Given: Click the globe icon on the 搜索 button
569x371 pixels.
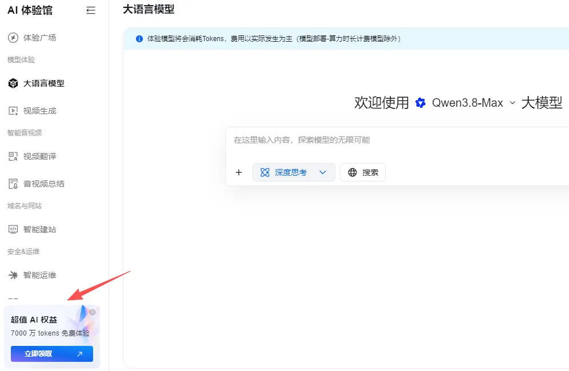Looking at the screenshot, I should click(352, 172).
